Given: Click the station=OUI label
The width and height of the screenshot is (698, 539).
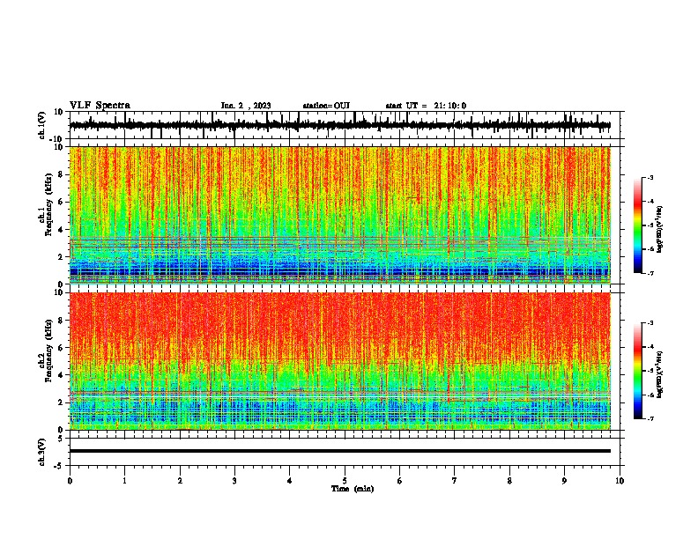Looking at the screenshot, I should coord(326,106).
